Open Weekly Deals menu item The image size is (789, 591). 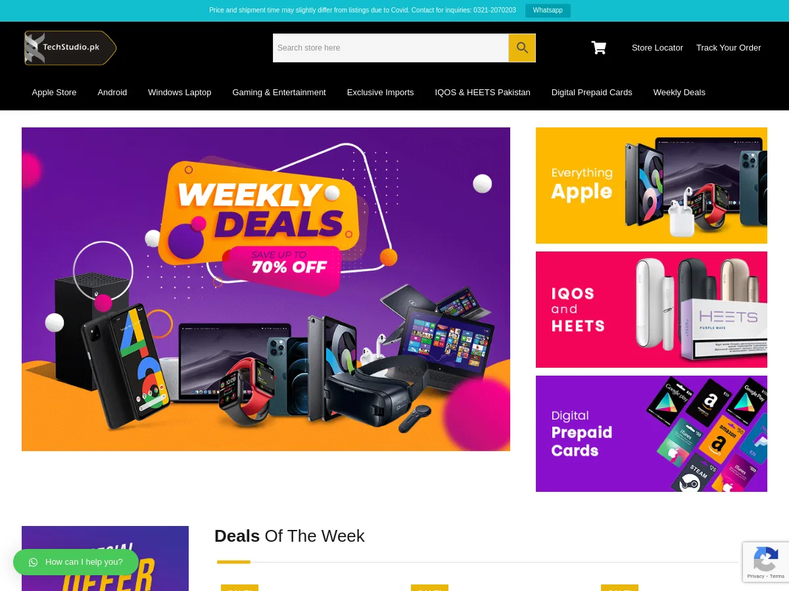pyautogui.click(x=679, y=93)
